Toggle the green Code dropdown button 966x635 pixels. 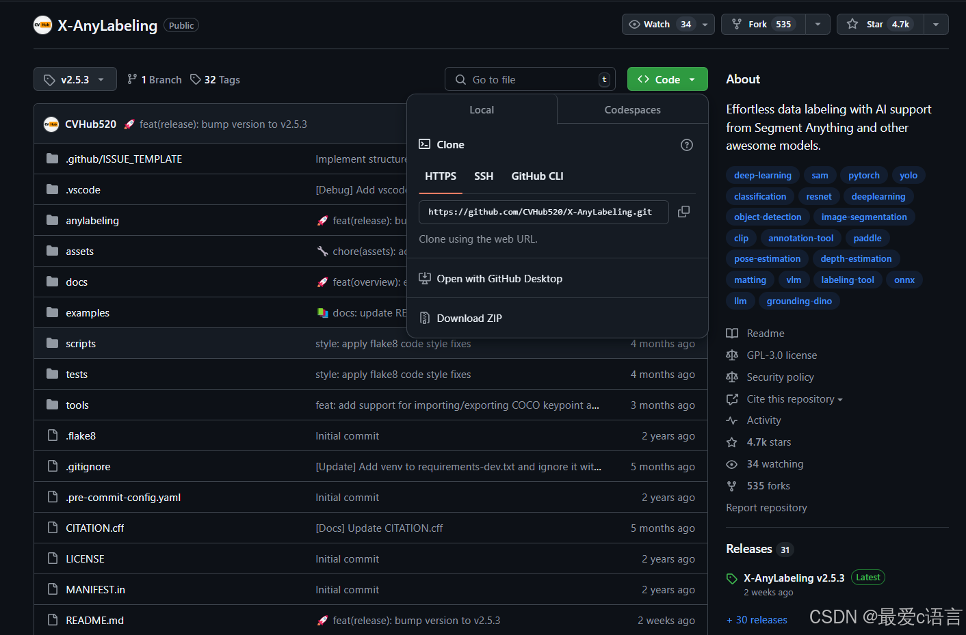[667, 79]
